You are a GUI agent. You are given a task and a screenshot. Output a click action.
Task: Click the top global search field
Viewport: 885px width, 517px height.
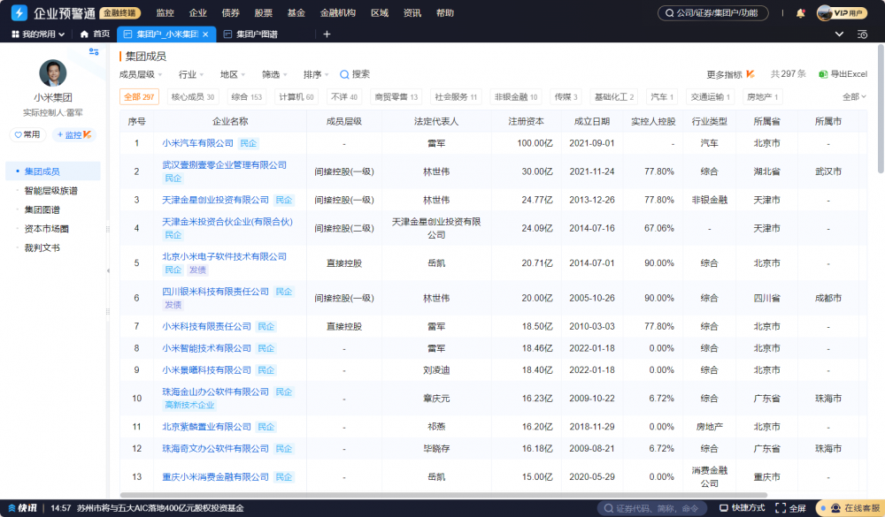[712, 13]
